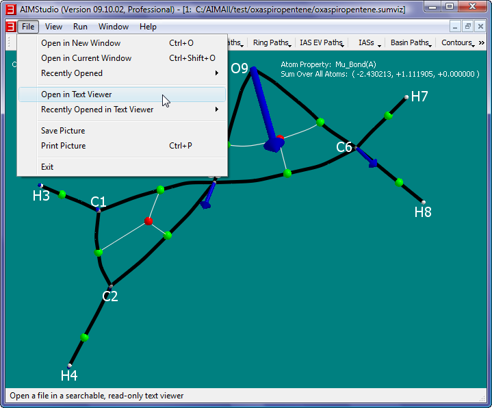Screen dimensions: 492x408
Task: Restore down the inner document window
Action: (468, 27)
